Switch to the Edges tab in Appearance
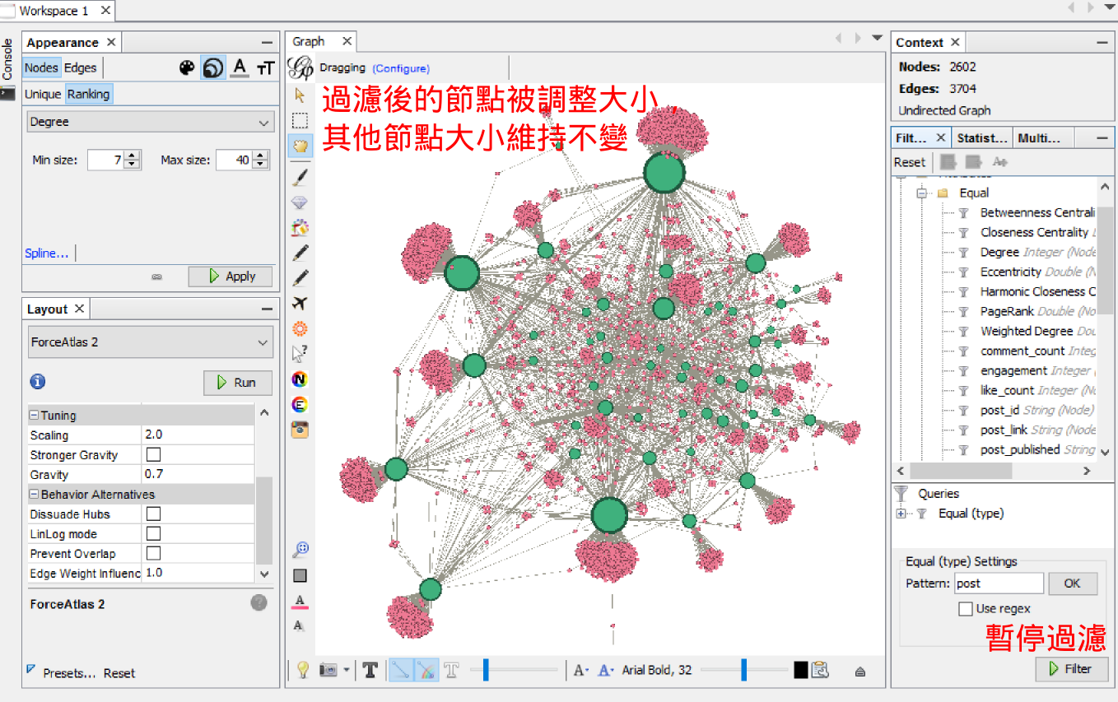This screenshot has width=1118, height=702. 81,68
